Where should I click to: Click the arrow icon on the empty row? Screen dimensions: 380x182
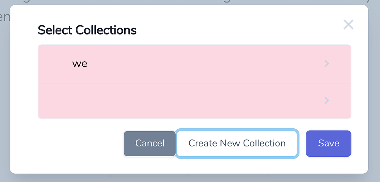(326, 100)
